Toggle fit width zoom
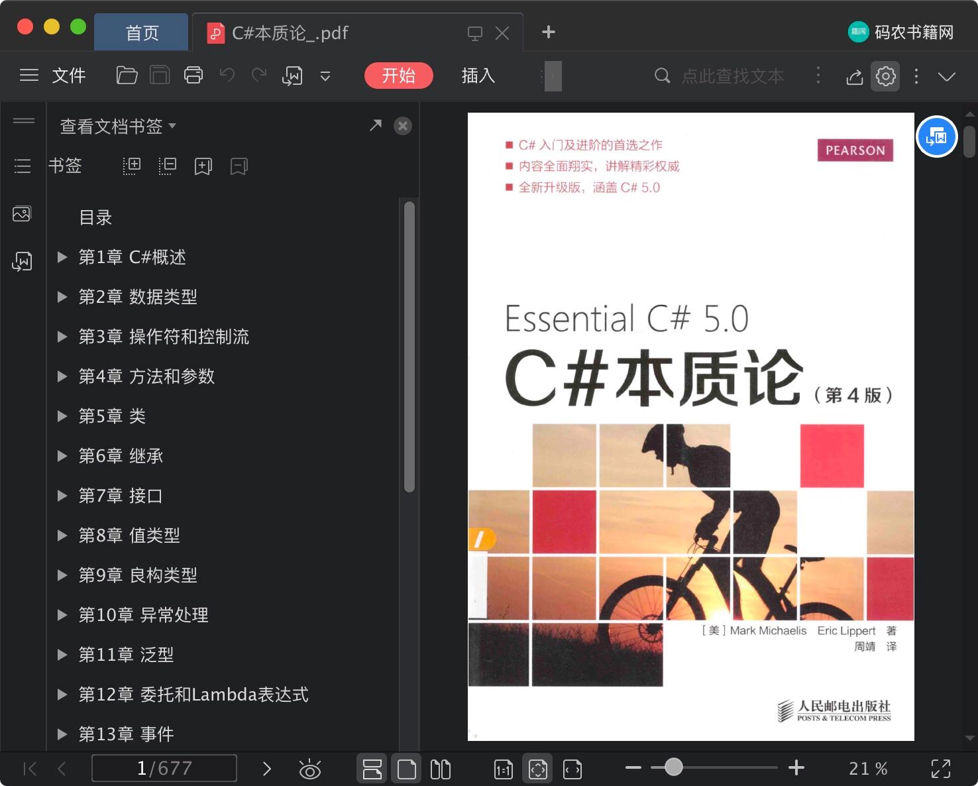 (x=572, y=769)
